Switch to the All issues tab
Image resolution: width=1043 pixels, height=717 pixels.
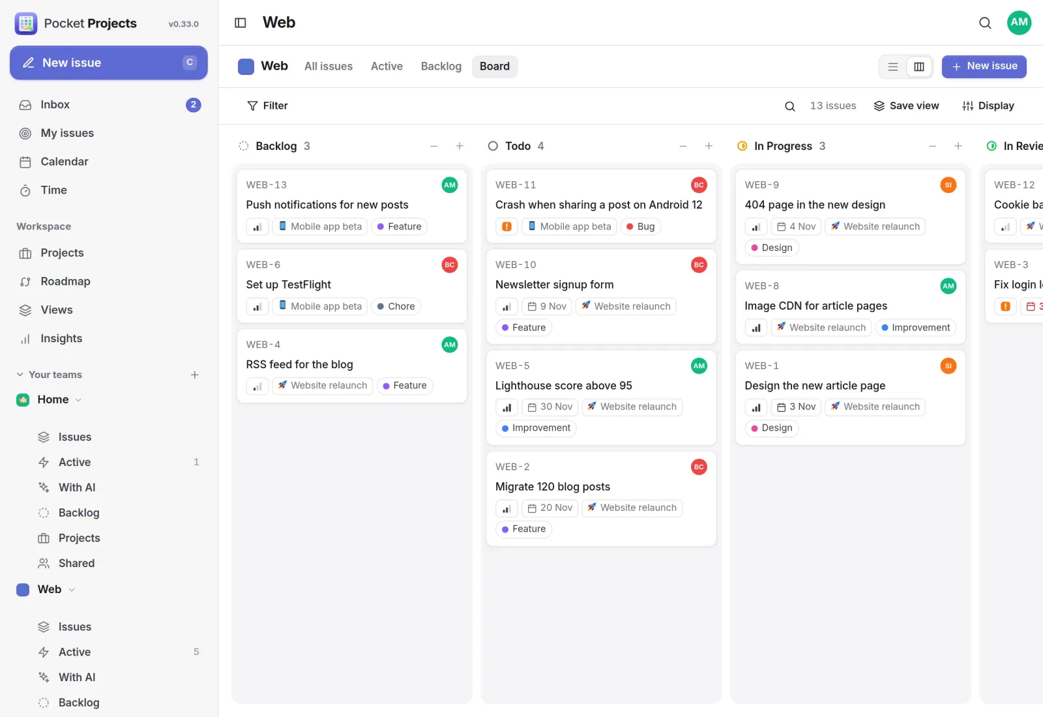pyautogui.click(x=329, y=66)
